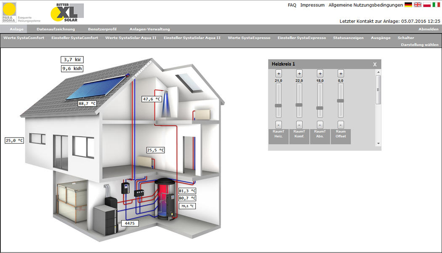Click the Heizkreis panel scrollbar thumb
Image resolution: width=442 pixels, height=253 pixels.
378,90
